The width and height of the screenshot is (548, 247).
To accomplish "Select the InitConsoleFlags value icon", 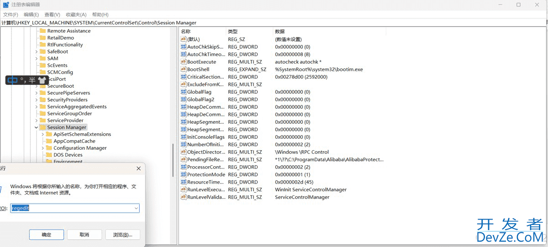I will tap(184, 137).
